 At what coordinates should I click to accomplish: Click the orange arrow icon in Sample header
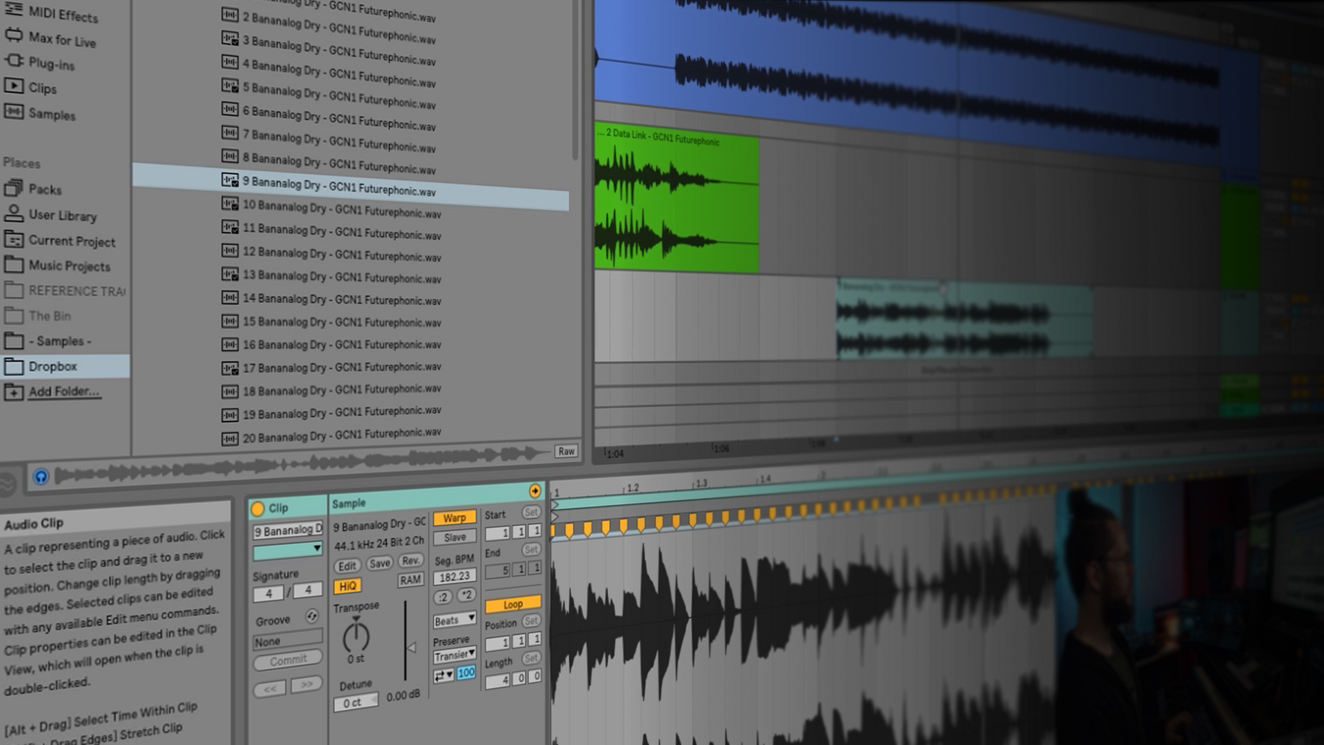click(x=535, y=490)
